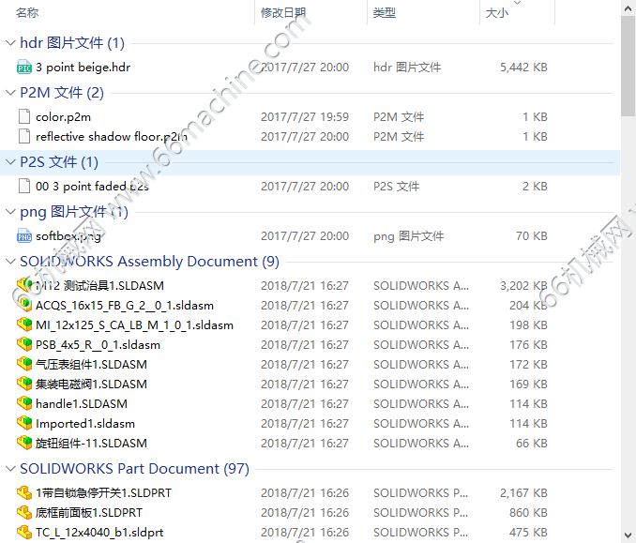Select the file name 1带自锁急停开关1.SLDPRT
This screenshot has width=636, height=543.
coord(104,492)
